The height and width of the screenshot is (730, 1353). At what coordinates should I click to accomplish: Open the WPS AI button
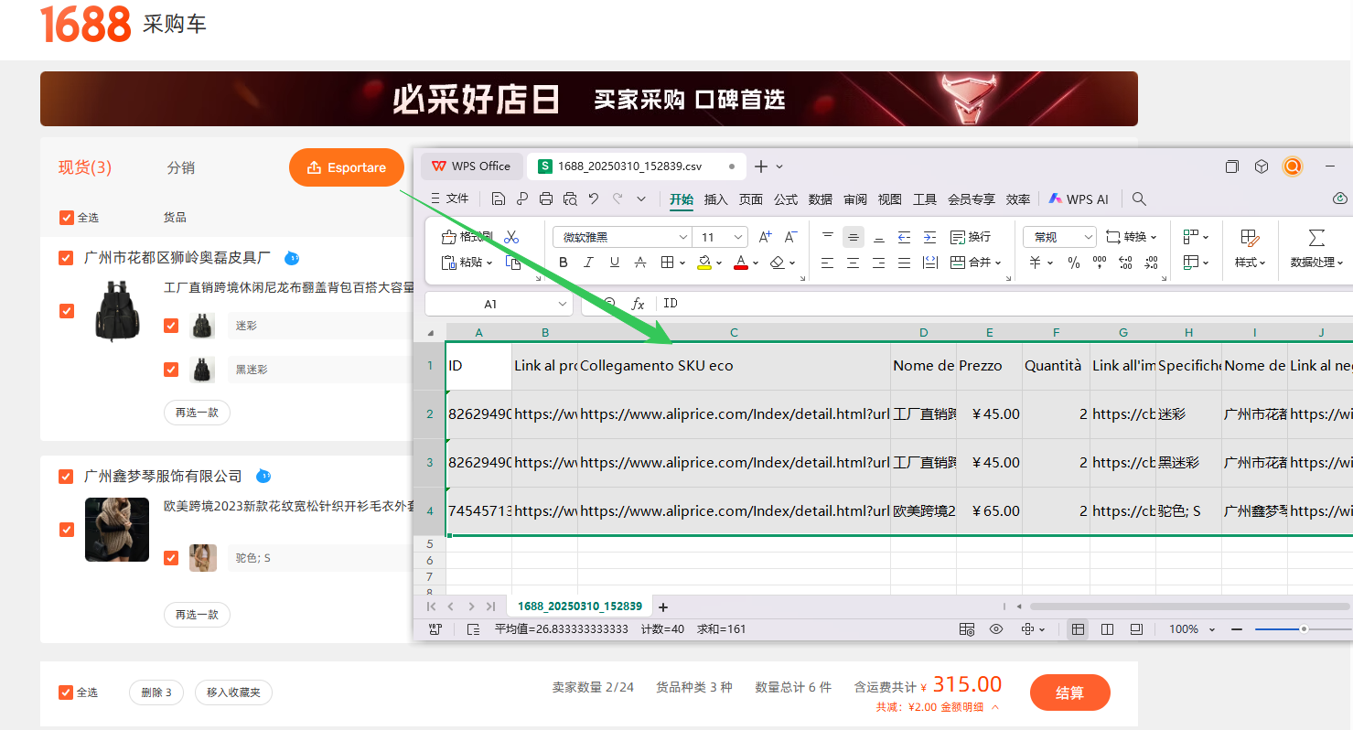point(1079,199)
